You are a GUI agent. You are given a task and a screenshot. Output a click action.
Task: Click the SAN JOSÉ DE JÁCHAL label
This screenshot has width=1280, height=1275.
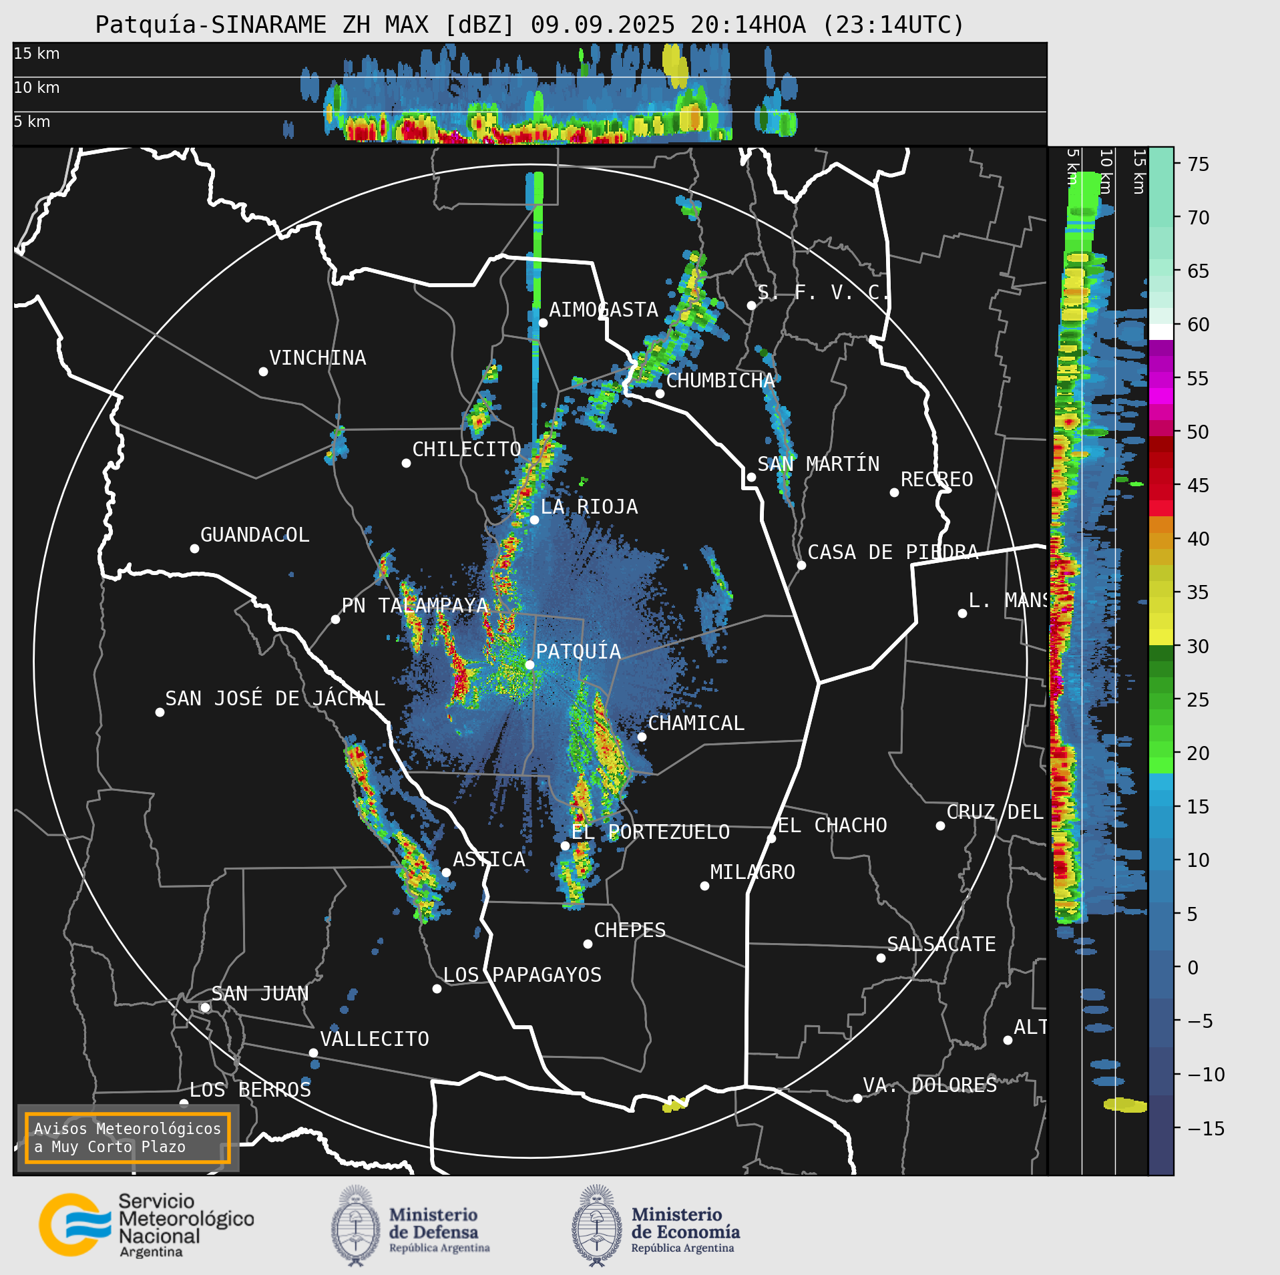pos(275,698)
